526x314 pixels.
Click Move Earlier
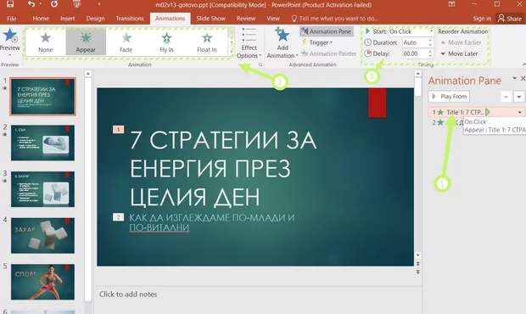click(x=461, y=42)
